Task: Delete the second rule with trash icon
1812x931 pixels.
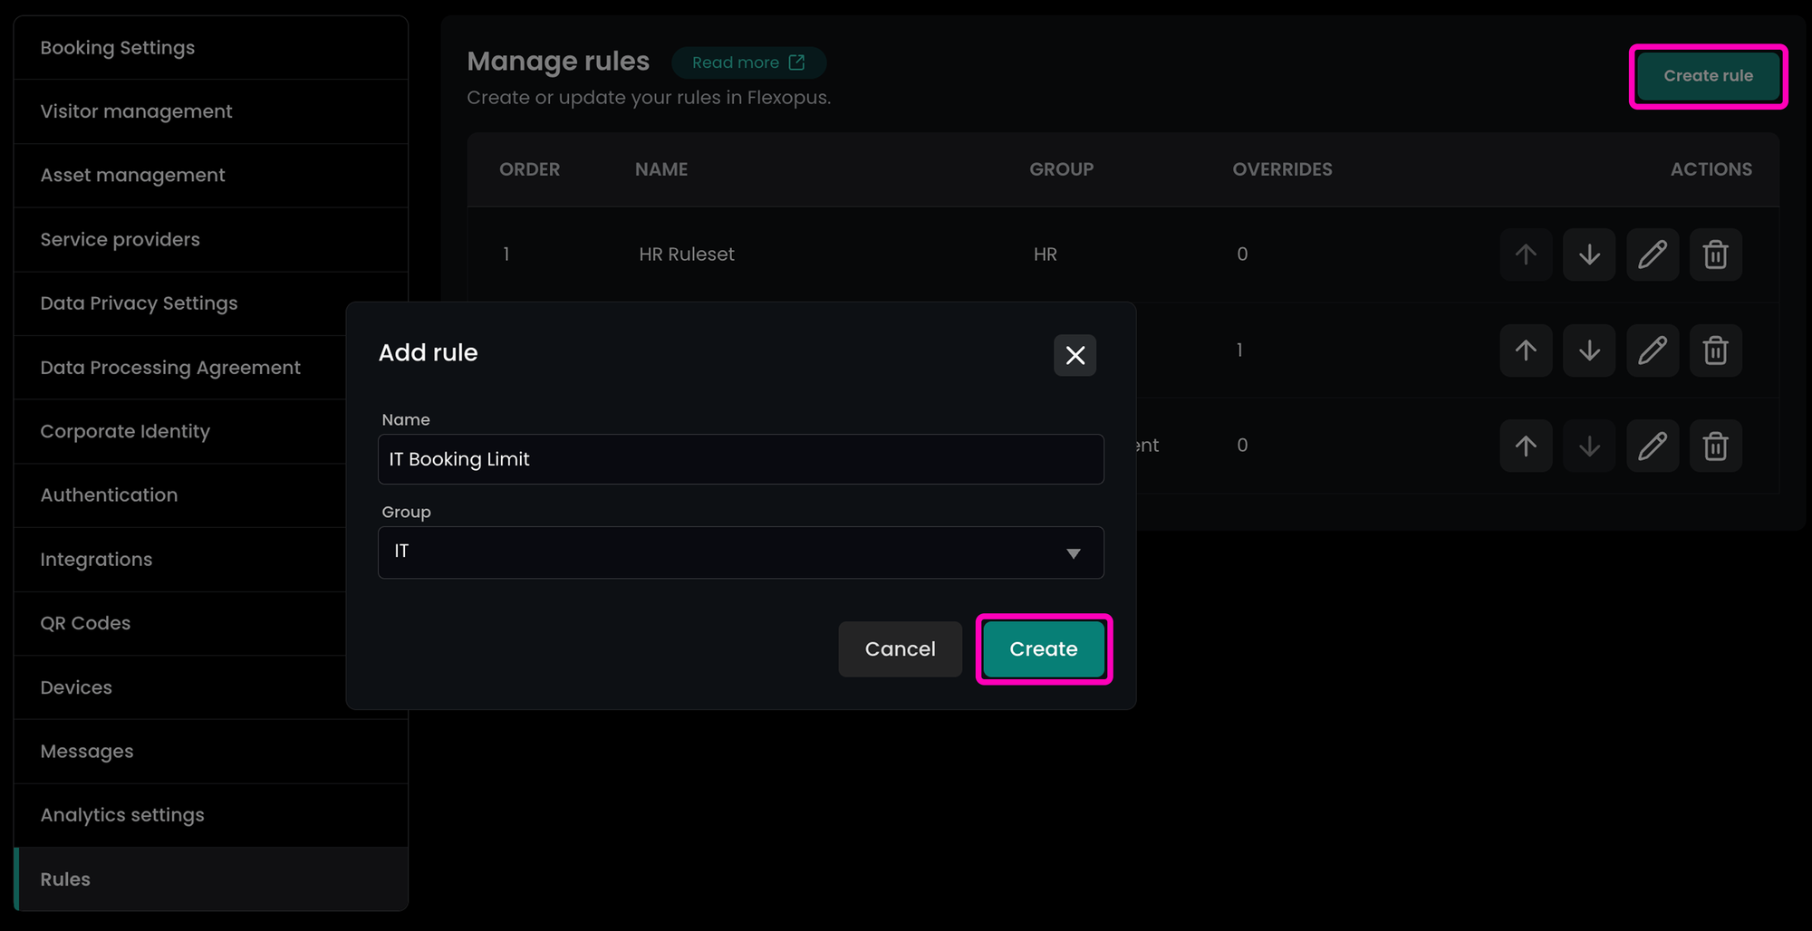Action: (1715, 350)
